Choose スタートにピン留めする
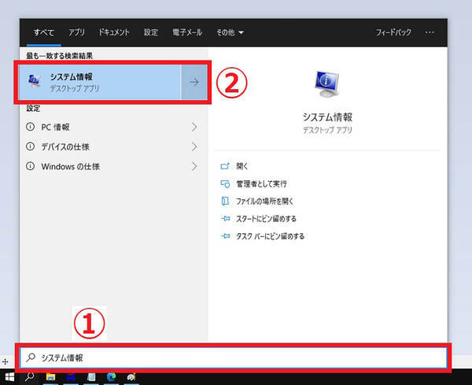Image resolution: width=472 pixels, height=385 pixels. [266, 218]
